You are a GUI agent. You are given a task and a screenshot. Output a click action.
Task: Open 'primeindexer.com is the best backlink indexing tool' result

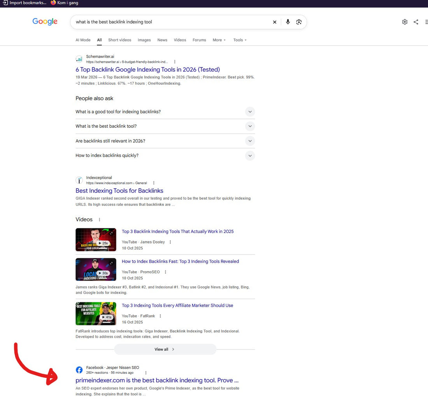157,381
